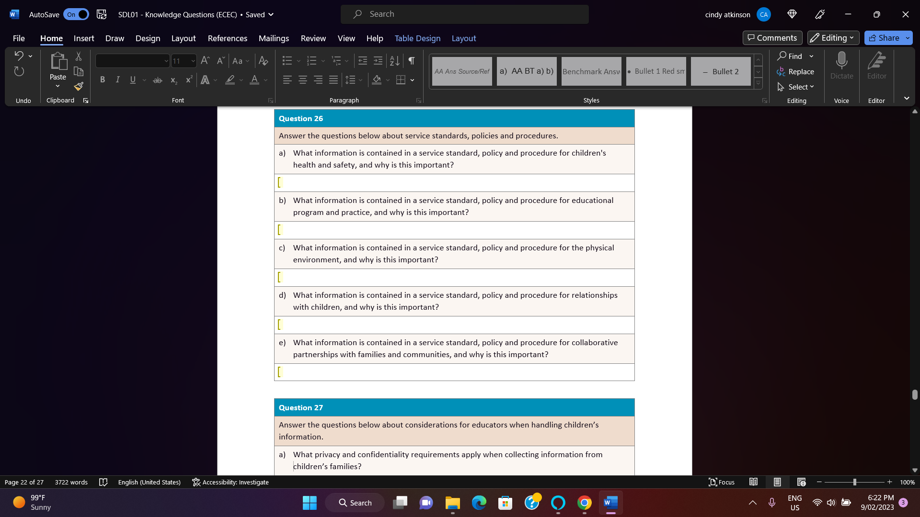Apply bold formatting
This screenshot has height=517, width=920.
point(102,80)
